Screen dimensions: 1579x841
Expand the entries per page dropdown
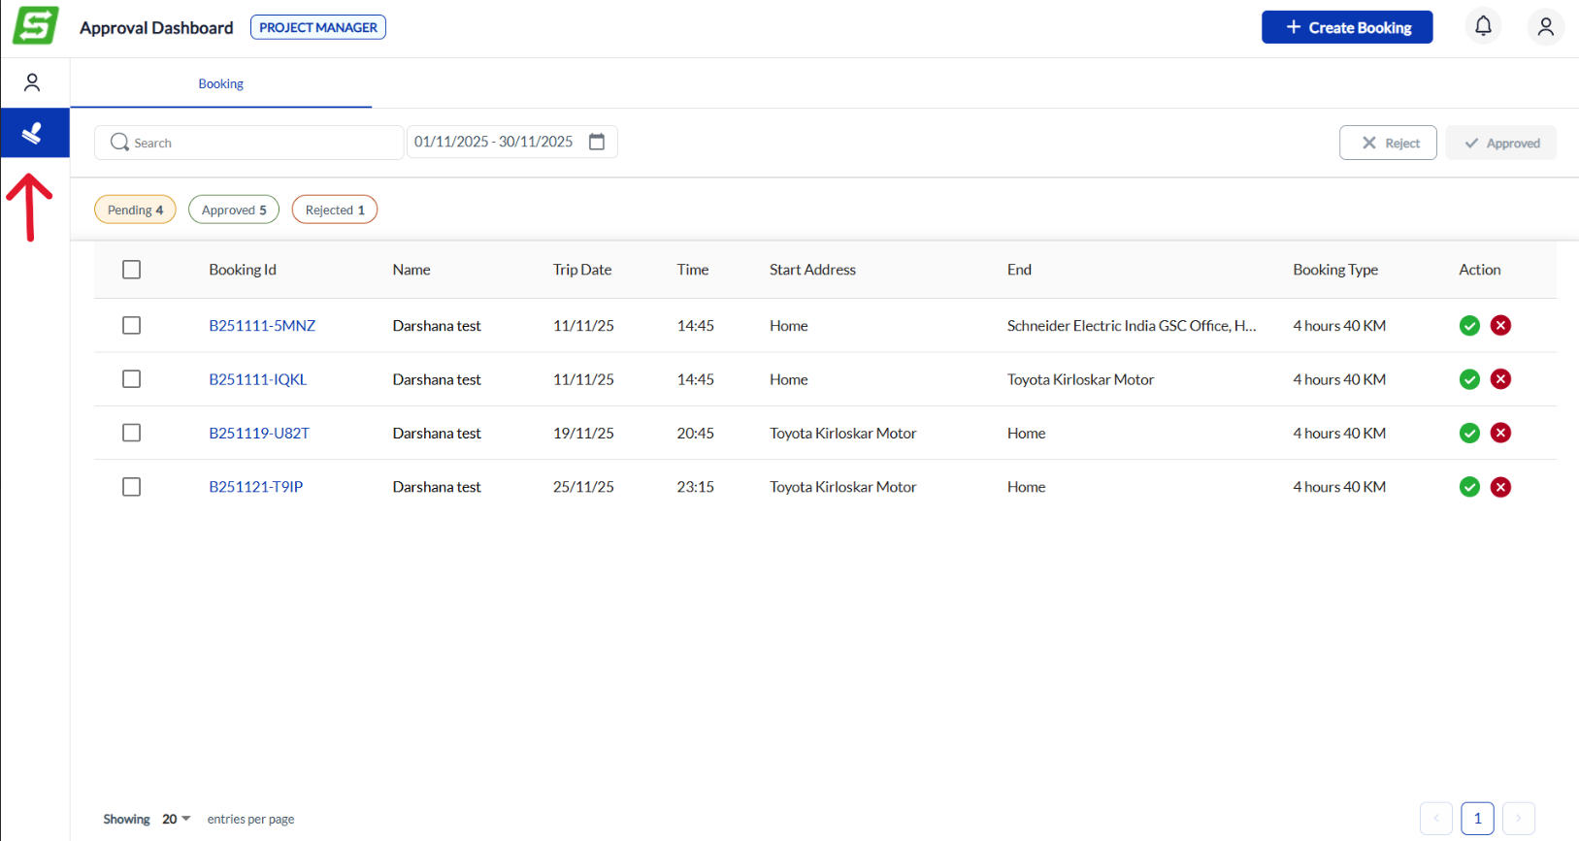177,819
